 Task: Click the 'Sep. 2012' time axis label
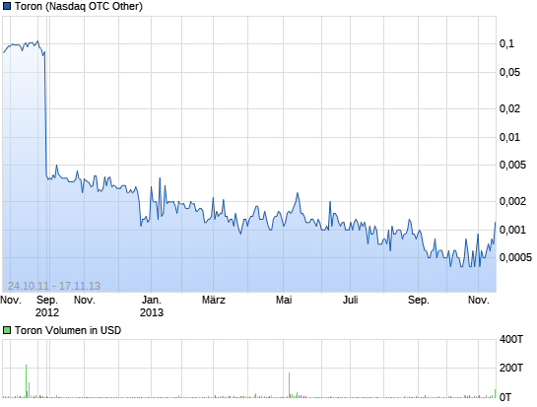point(47,306)
